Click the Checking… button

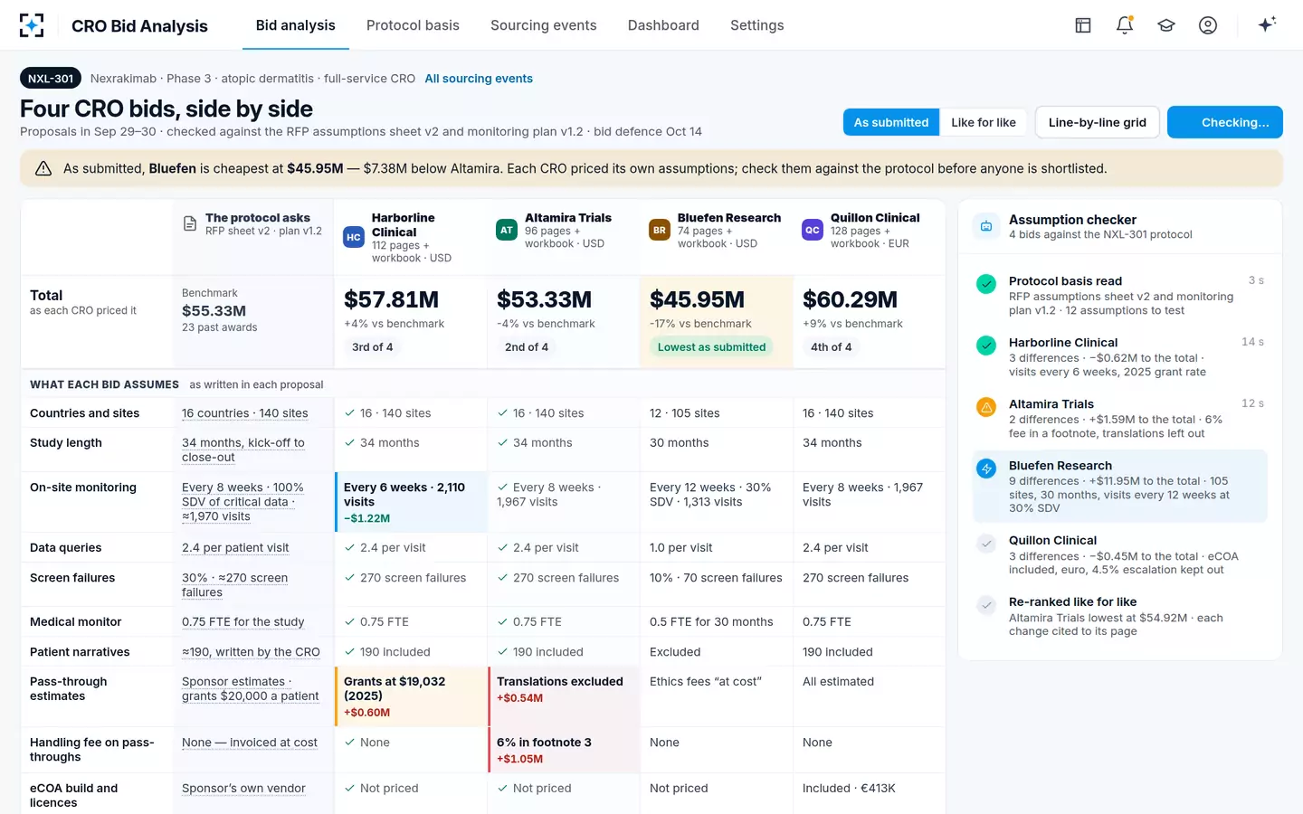1225,122
